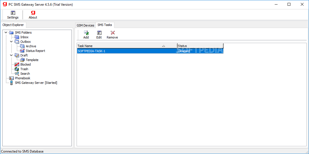Click the Search magnifier icon
This screenshot has width=309, height=154.
click(17, 74)
